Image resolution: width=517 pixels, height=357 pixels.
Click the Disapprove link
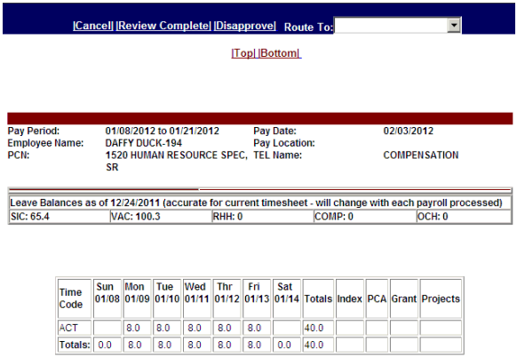(x=245, y=26)
